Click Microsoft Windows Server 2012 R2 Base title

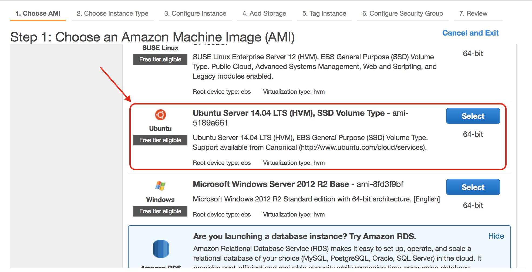pyautogui.click(x=271, y=184)
